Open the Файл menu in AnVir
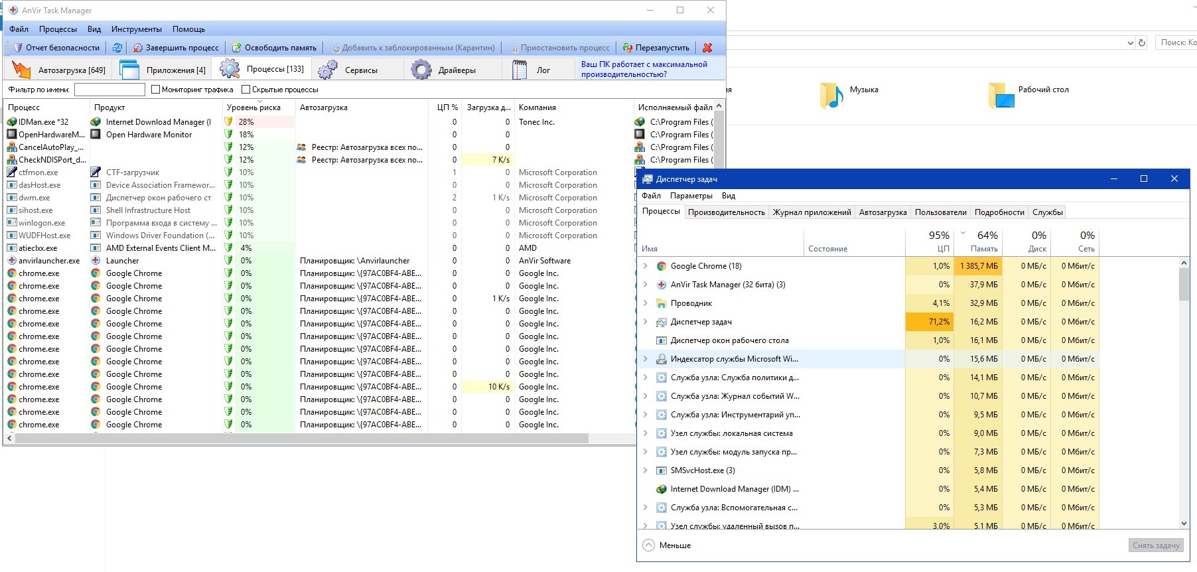The image size is (1197, 572). pos(19,29)
